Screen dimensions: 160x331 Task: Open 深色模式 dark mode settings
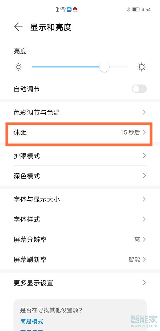(x=80, y=176)
